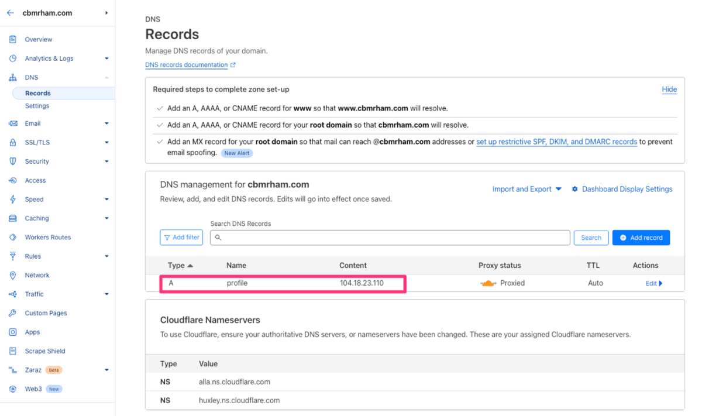Open the Scrape Shield section
The width and height of the screenshot is (702, 416).
pos(45,351)
